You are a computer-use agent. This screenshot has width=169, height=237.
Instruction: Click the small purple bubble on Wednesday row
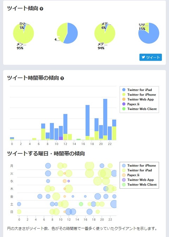tap(69, 181)
